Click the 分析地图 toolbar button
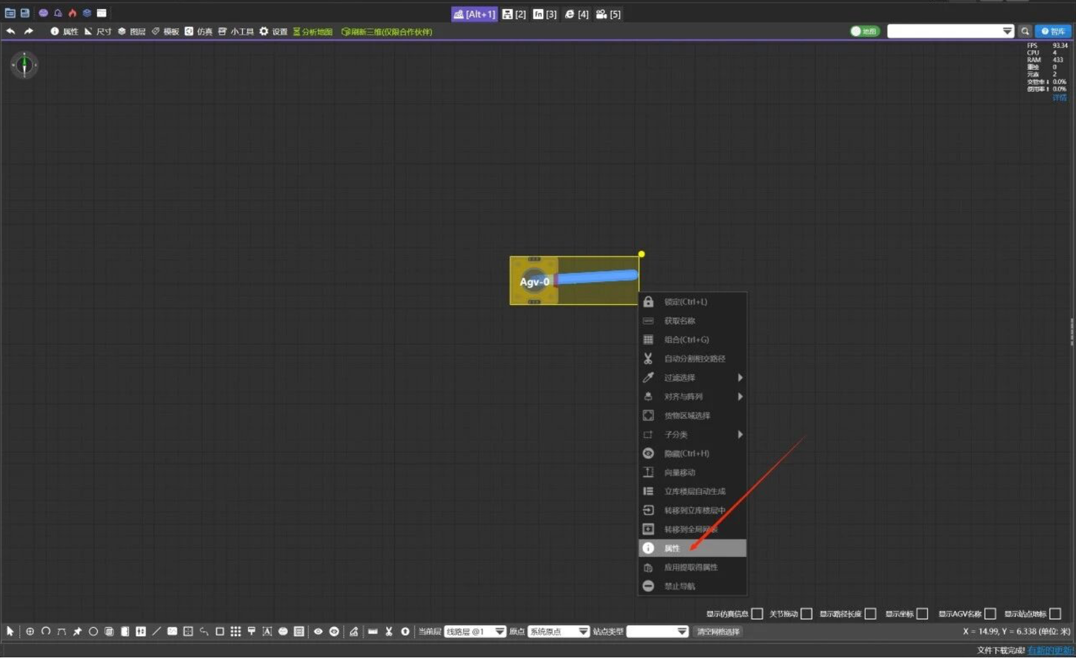 coord(313,31)
